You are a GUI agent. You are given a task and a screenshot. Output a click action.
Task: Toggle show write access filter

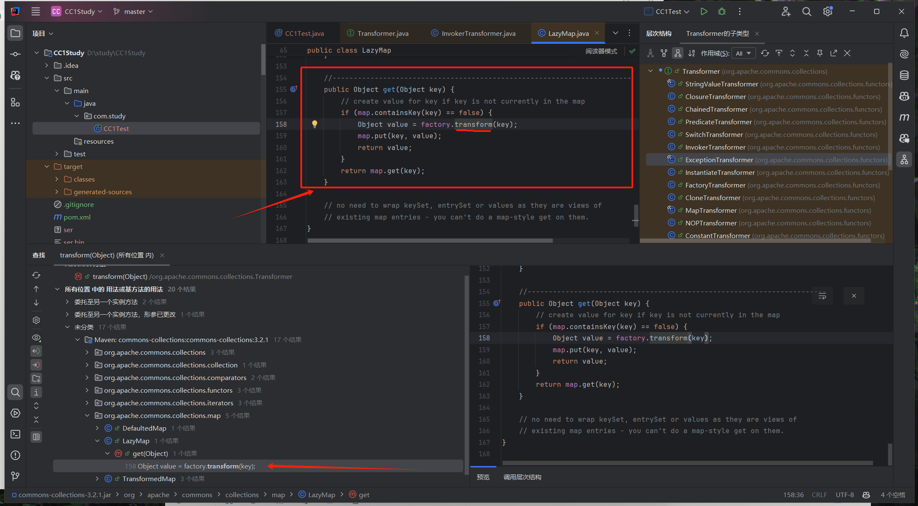pos(36,365)
